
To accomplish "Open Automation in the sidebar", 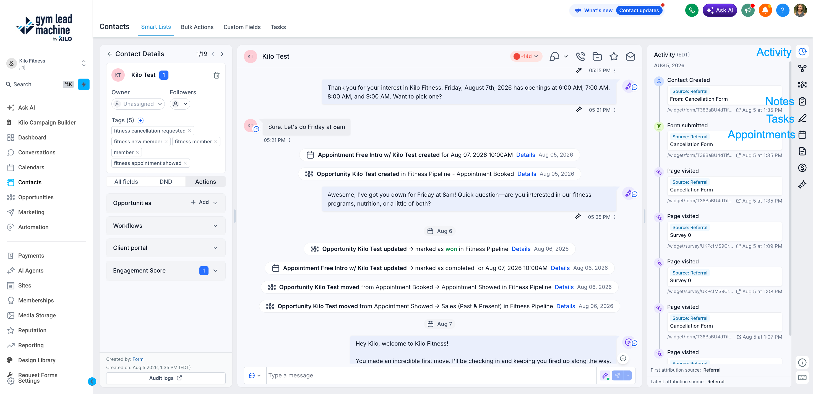I will click(x=33, y=227).
